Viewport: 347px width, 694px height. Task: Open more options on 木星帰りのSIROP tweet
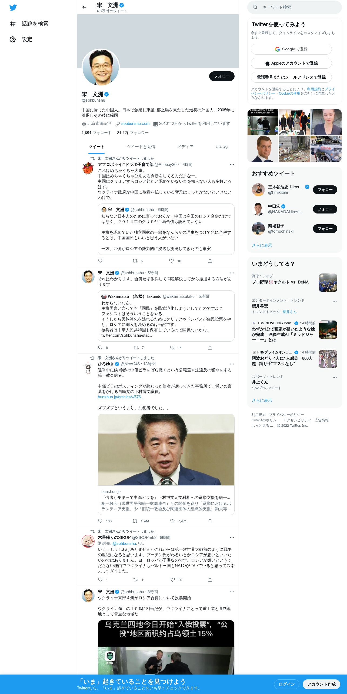click(x=232, y=538)
